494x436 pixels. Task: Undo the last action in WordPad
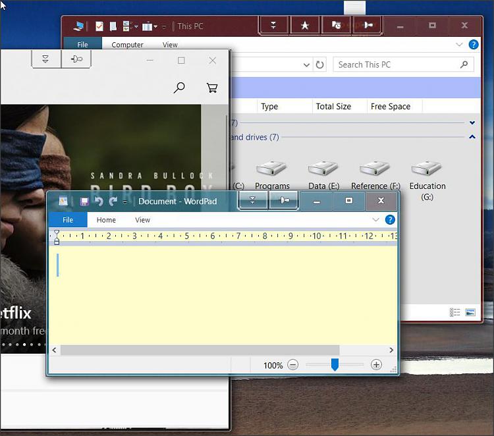99,201
